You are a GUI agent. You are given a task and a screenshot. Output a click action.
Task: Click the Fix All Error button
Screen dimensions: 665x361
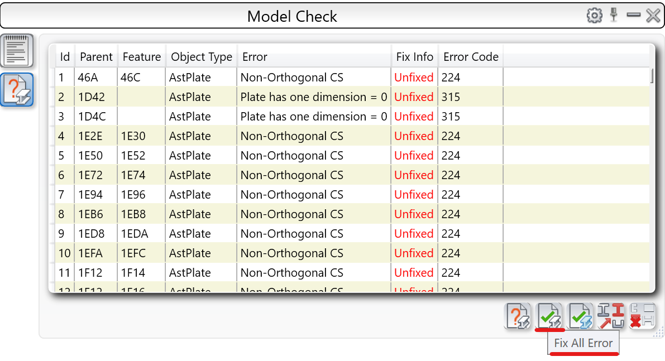coord(549,316)
